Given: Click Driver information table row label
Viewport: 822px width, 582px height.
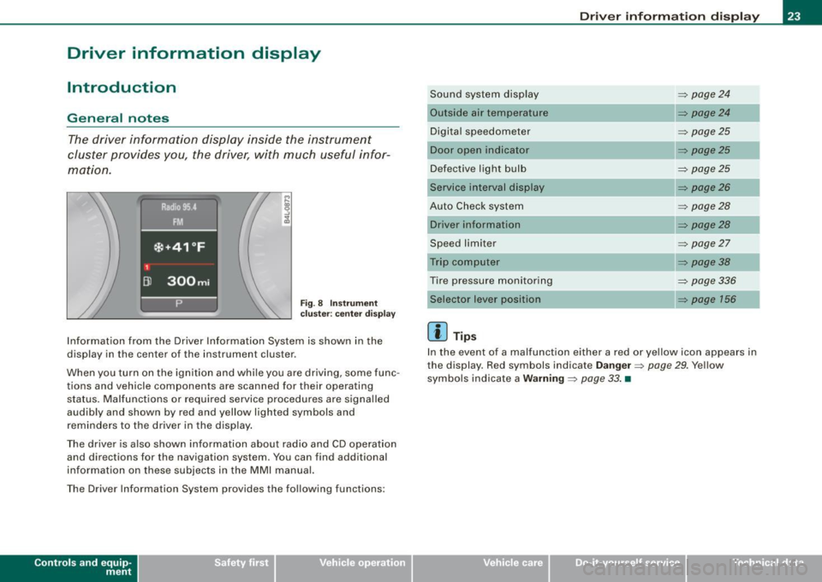Looking at the screenshot, I should [475, 225].
